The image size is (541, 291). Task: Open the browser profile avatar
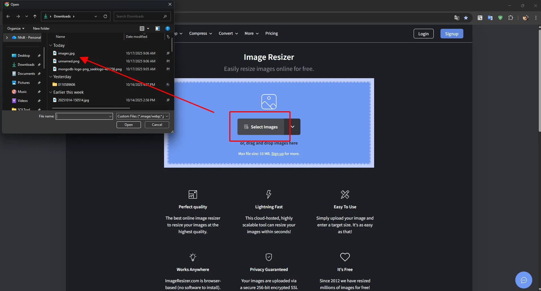pyautogui.click(x=525, y=18)
